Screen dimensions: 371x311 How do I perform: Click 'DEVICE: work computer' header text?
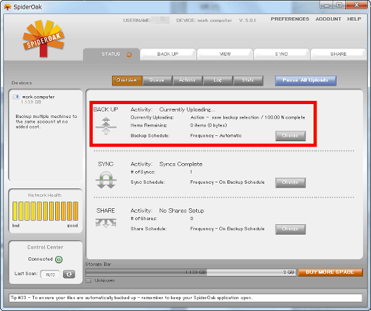click(204, 21)
